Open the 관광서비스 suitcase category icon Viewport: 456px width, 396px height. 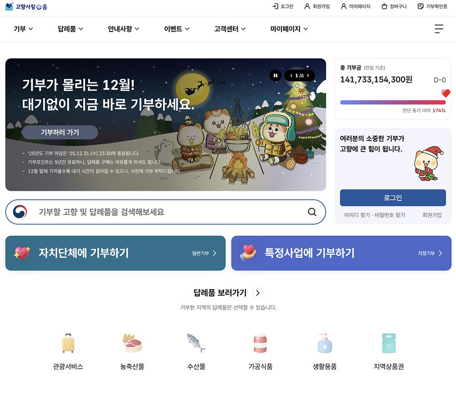[x=68, y=343]
